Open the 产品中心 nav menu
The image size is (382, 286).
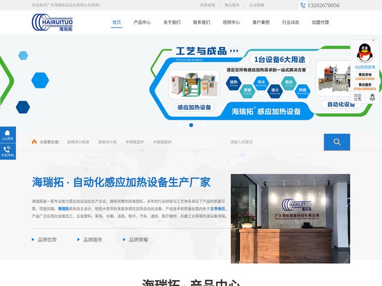142,22
